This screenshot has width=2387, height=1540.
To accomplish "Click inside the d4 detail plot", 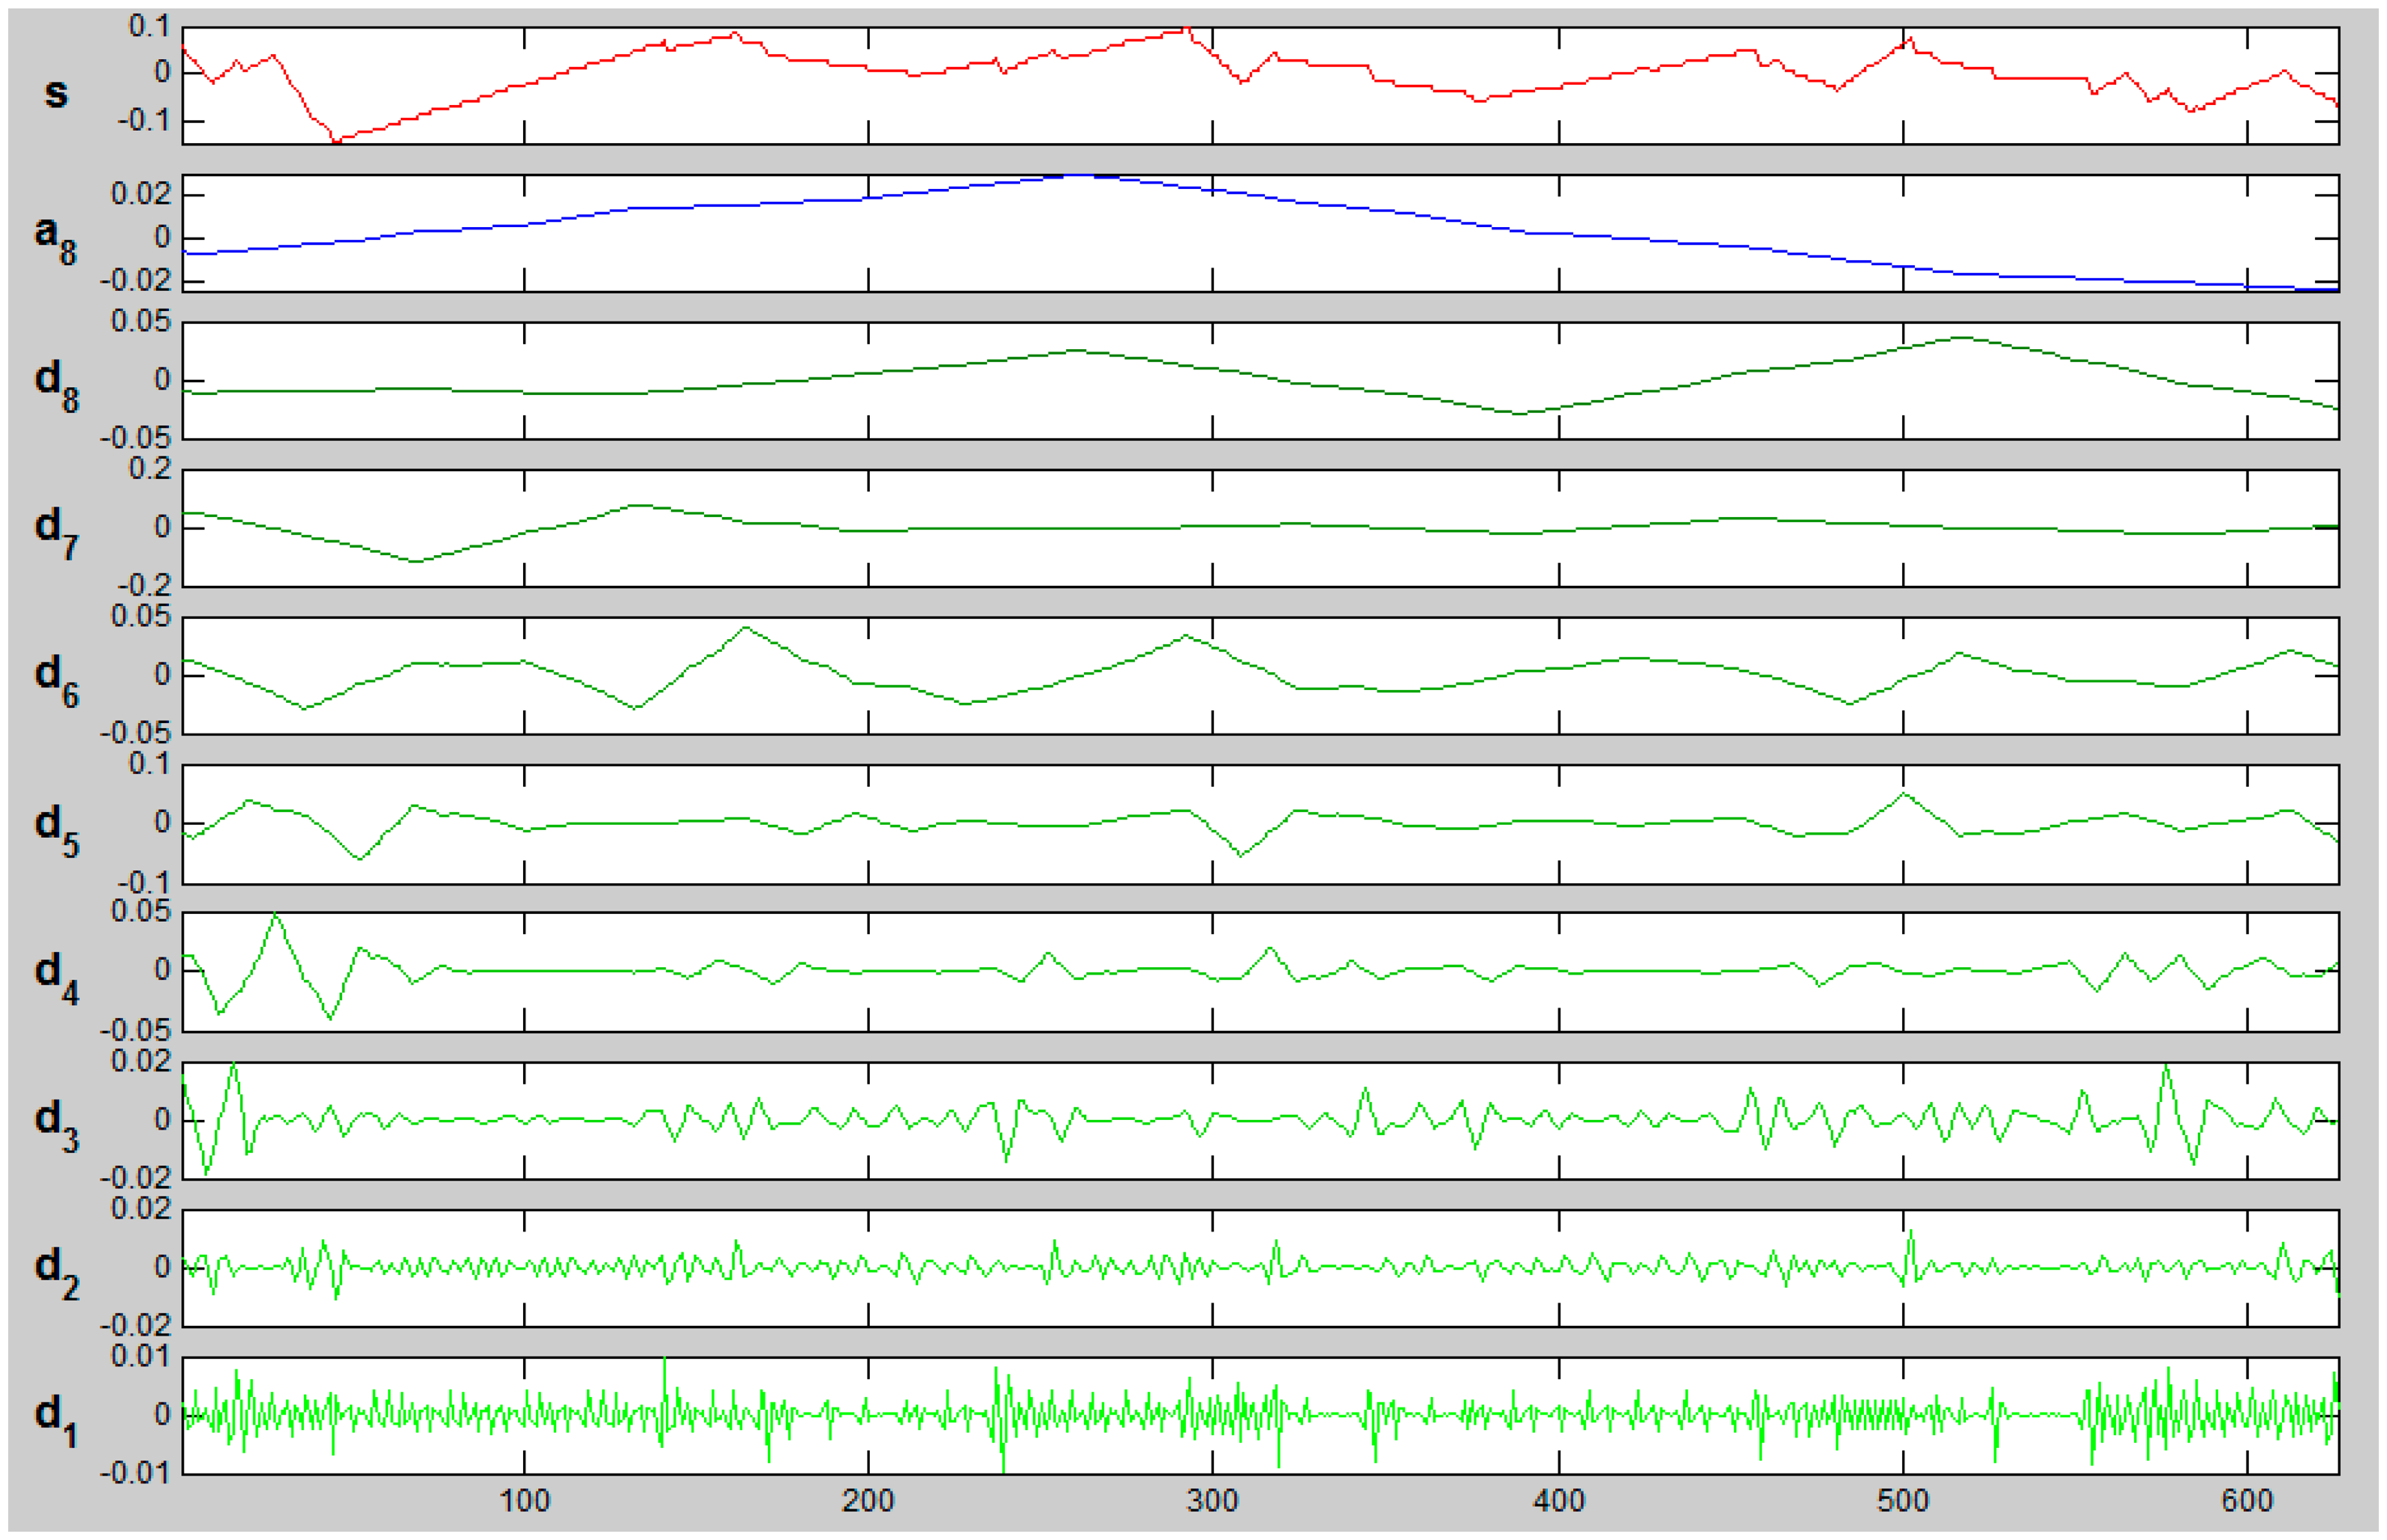I will coord(1260,971).
